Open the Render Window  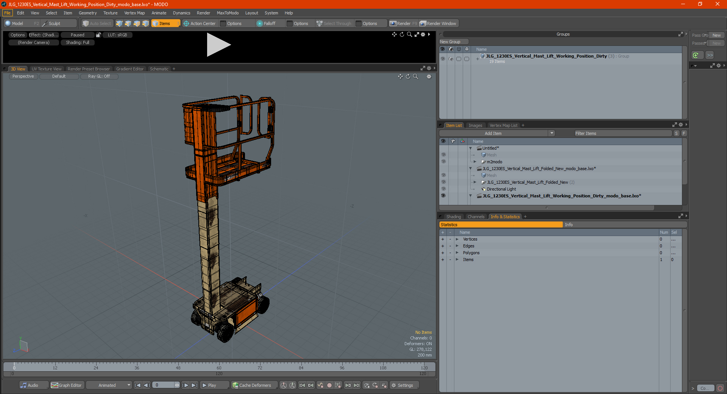click(x=438, y=23)
